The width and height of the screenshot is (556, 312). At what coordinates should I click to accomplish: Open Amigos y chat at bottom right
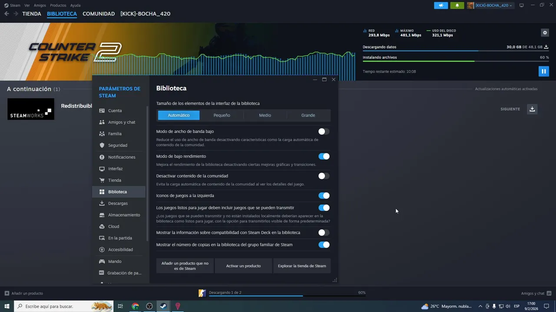[536, 293]
